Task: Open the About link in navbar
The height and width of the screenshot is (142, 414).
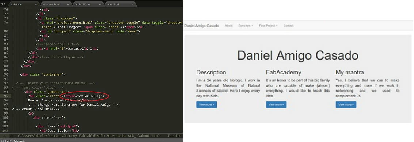Action: pos(229,26)
